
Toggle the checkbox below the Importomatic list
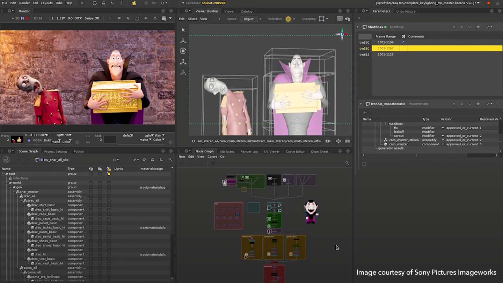click(x=364, y=164)
